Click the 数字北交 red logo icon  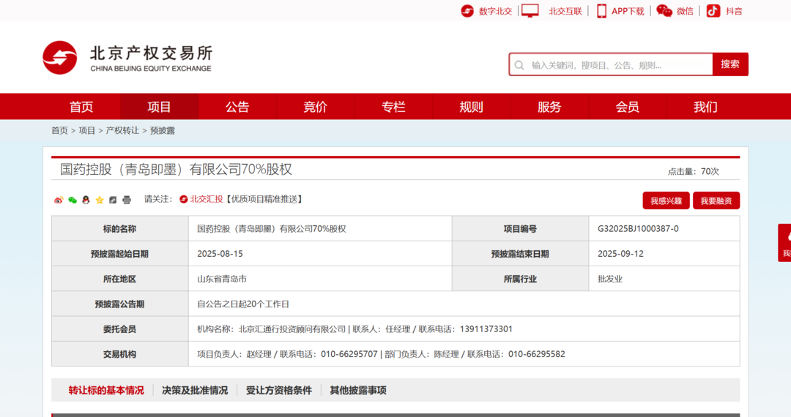pos(467,10)
